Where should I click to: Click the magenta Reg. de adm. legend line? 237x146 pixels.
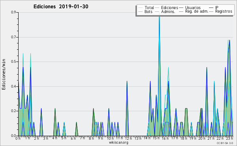181,11
